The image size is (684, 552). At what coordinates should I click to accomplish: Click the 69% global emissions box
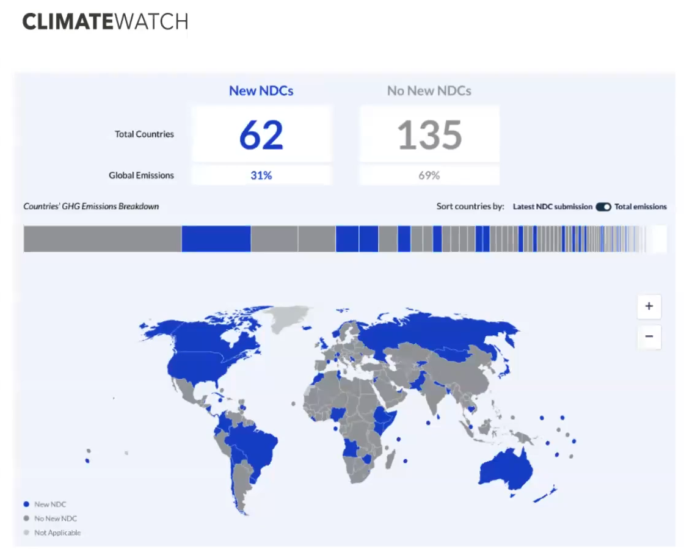429,175
